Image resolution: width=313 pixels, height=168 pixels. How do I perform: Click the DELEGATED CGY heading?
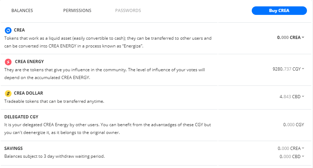point(21,117)
